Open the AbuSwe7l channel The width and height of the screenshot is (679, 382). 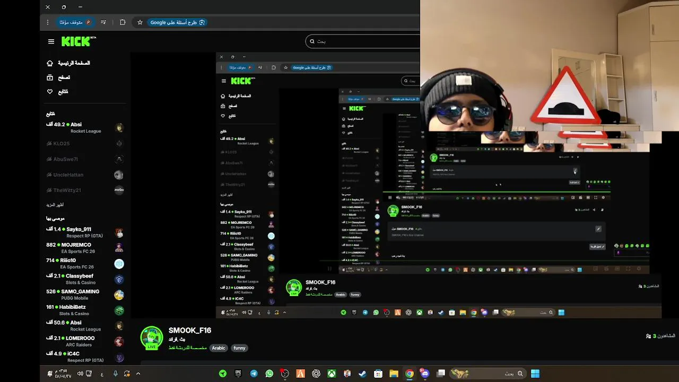click(x=85, y=159)
